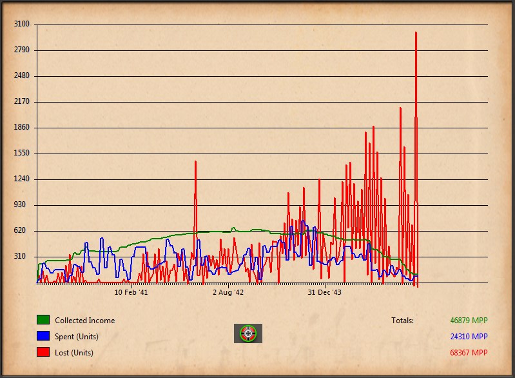Image resolution: width=515 pixels, height=378 pixels.
Task: Click the 31 Dec '43 date label
Action: [x=324, y=292]
